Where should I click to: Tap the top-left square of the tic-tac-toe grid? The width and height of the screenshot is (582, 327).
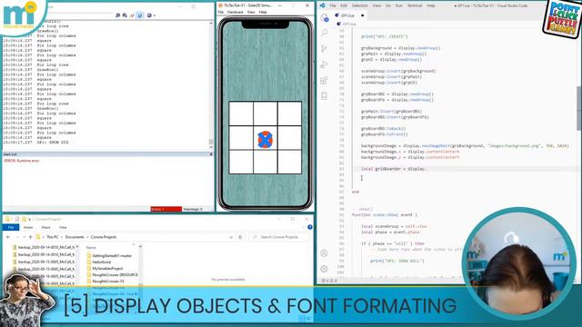(x=241, y=114)
